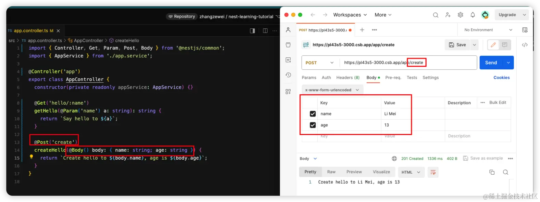Viewport: 540px width, 202px height.
Task: Expand the Save options arrow
Action: tap(474, 45)
